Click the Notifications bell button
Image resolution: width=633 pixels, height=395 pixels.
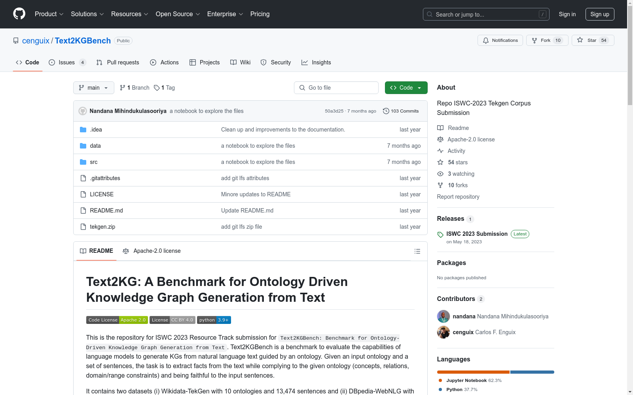[500, 40]
